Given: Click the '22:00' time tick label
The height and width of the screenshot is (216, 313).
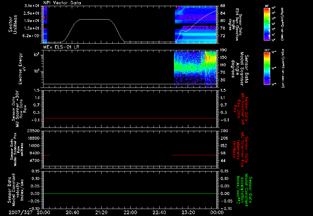Looking at the screenshot, I should click(130, 212).
